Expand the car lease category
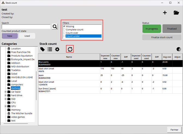The width and height of the screenshot is (183, 134). [x=5, y=92]
